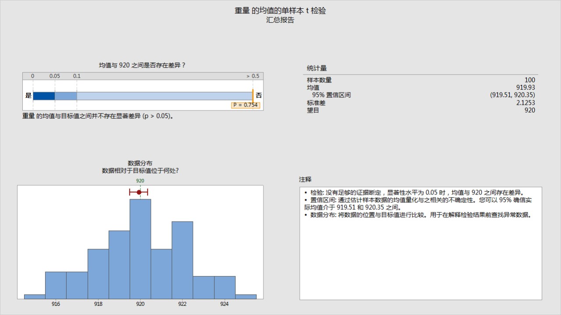
Task: Click the 汇总报告 subtitle
Action: tap(280, 20)
